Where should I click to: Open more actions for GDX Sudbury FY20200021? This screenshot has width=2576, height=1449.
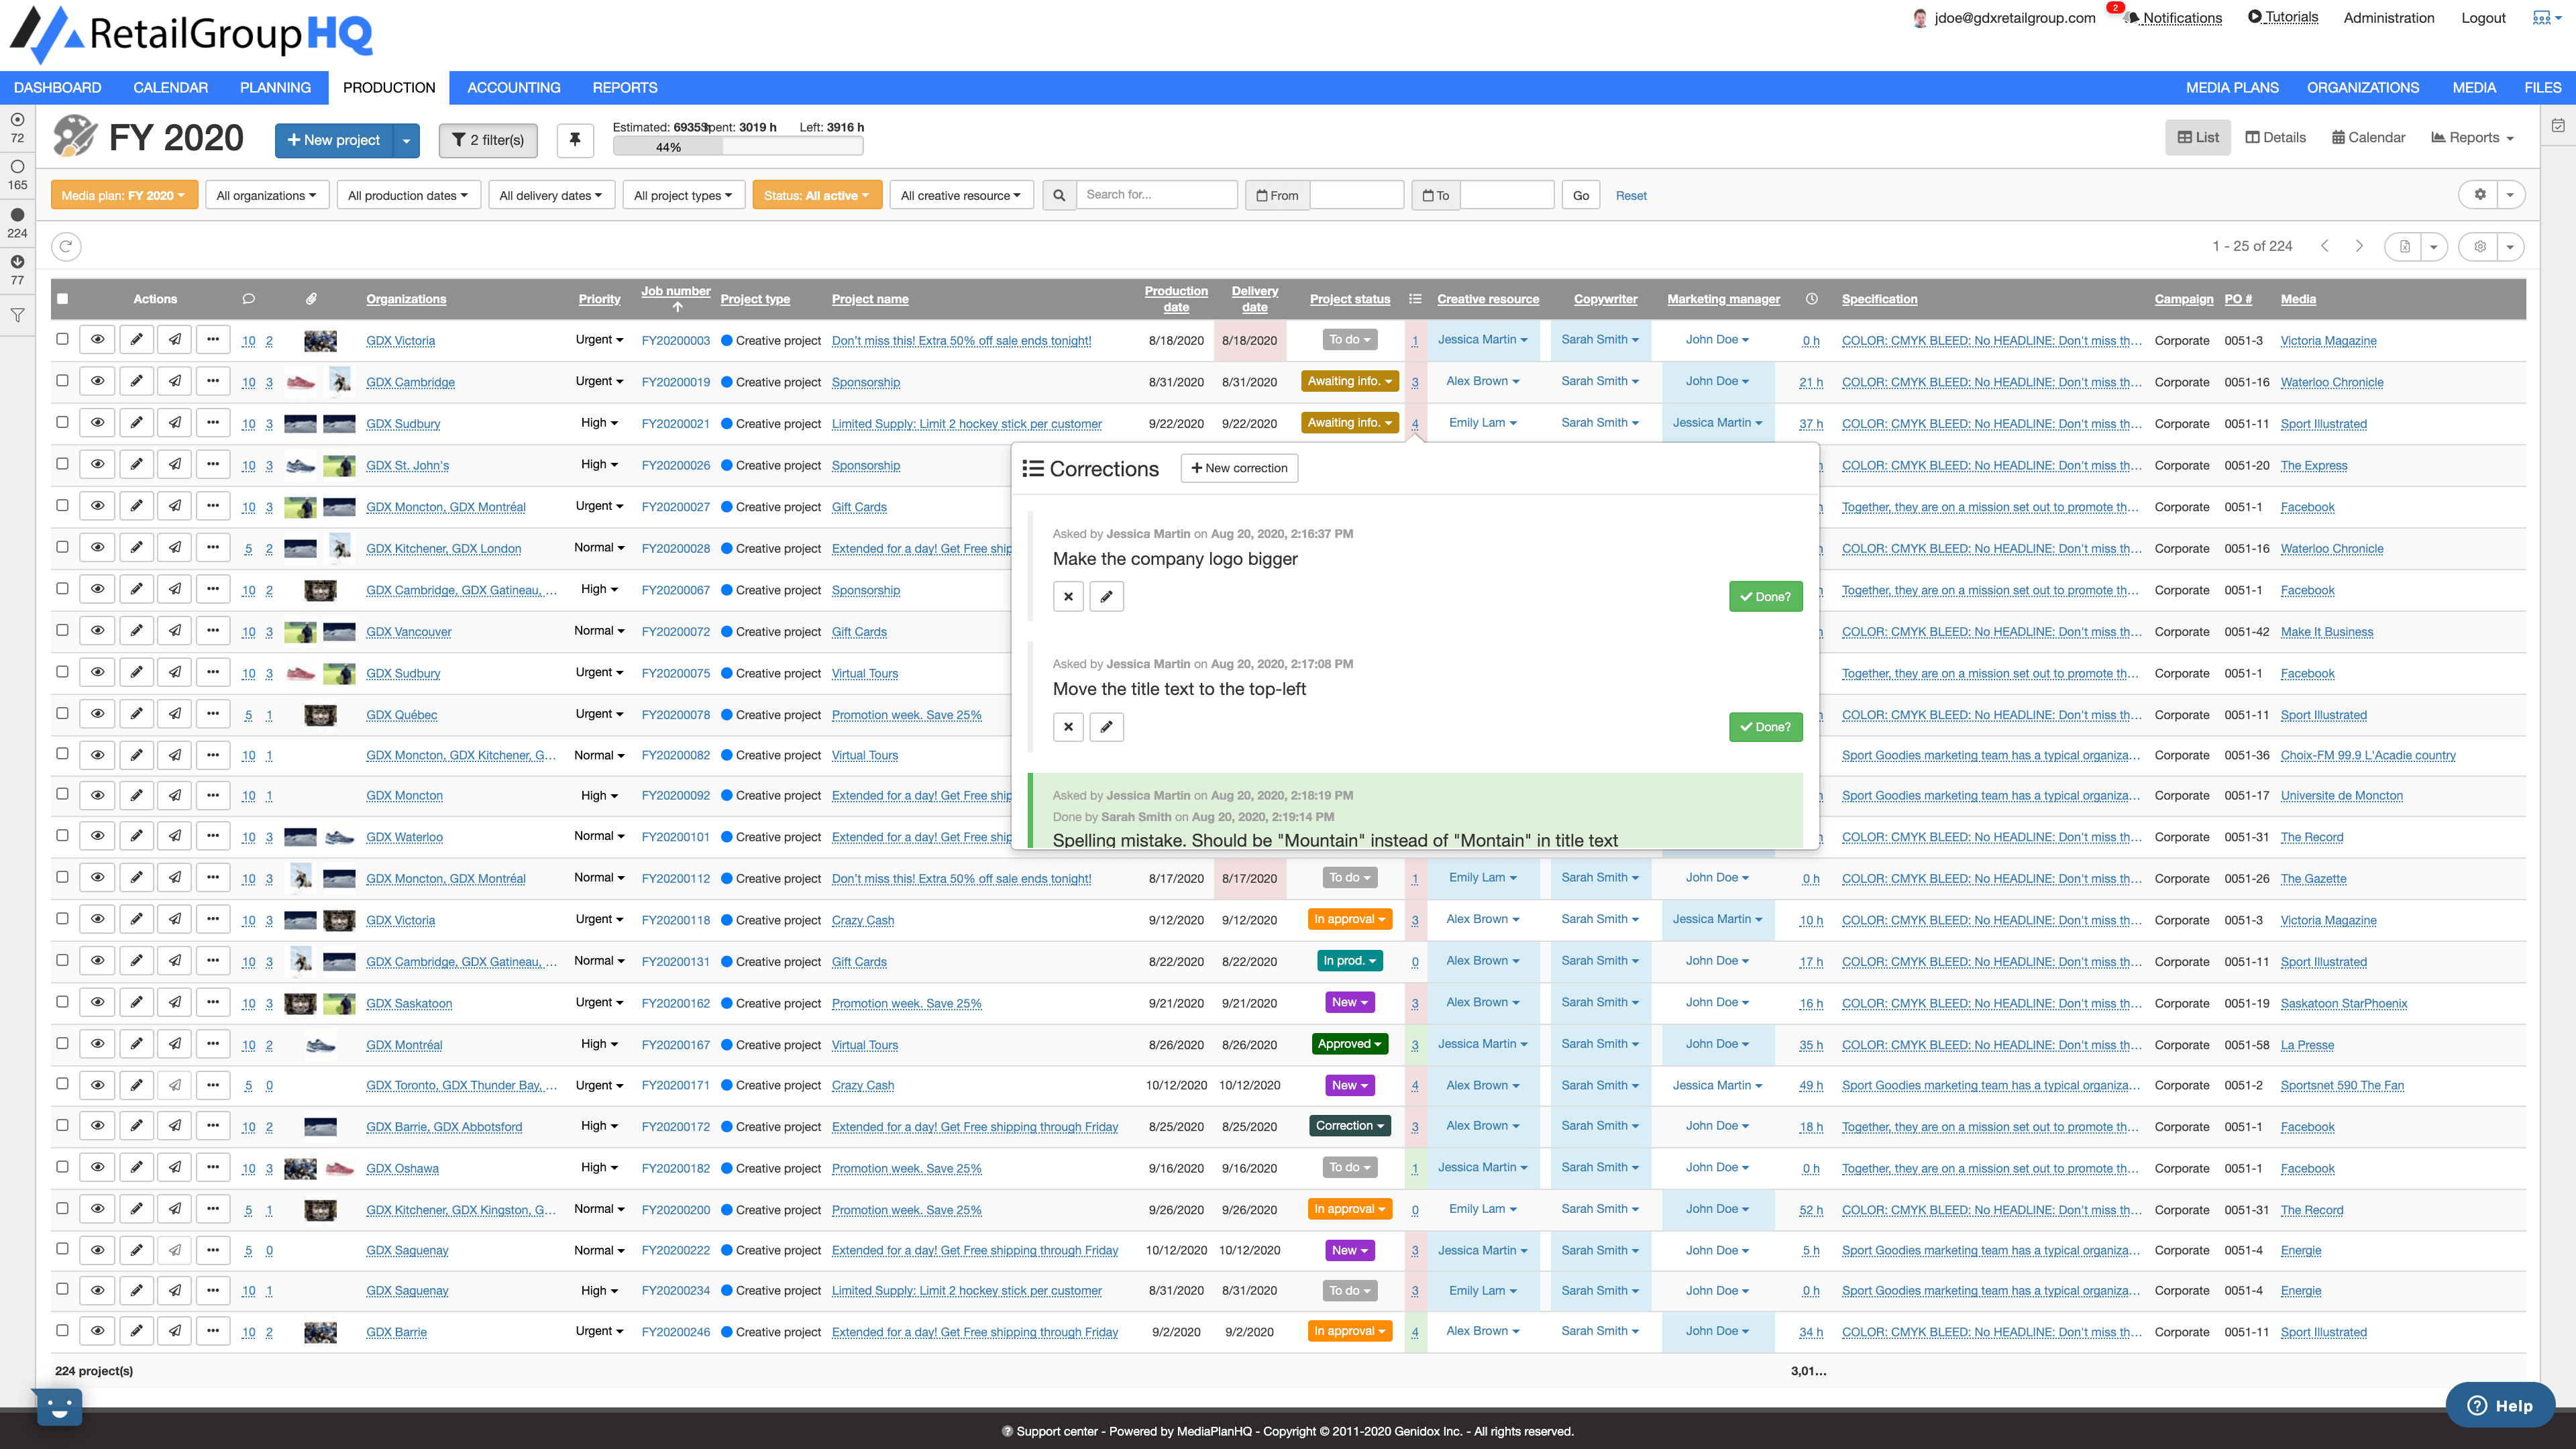coord(213,423)
